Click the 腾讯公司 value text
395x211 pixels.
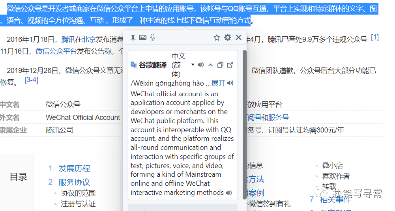pyautogui.click(x=60, y=130)
